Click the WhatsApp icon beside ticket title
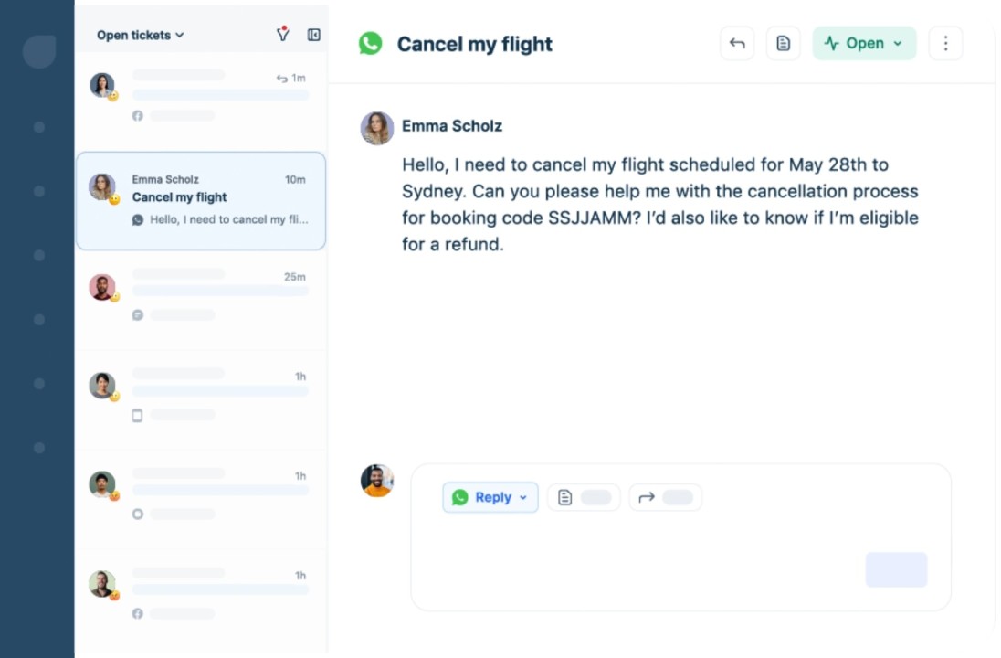 tap(371, 44)
